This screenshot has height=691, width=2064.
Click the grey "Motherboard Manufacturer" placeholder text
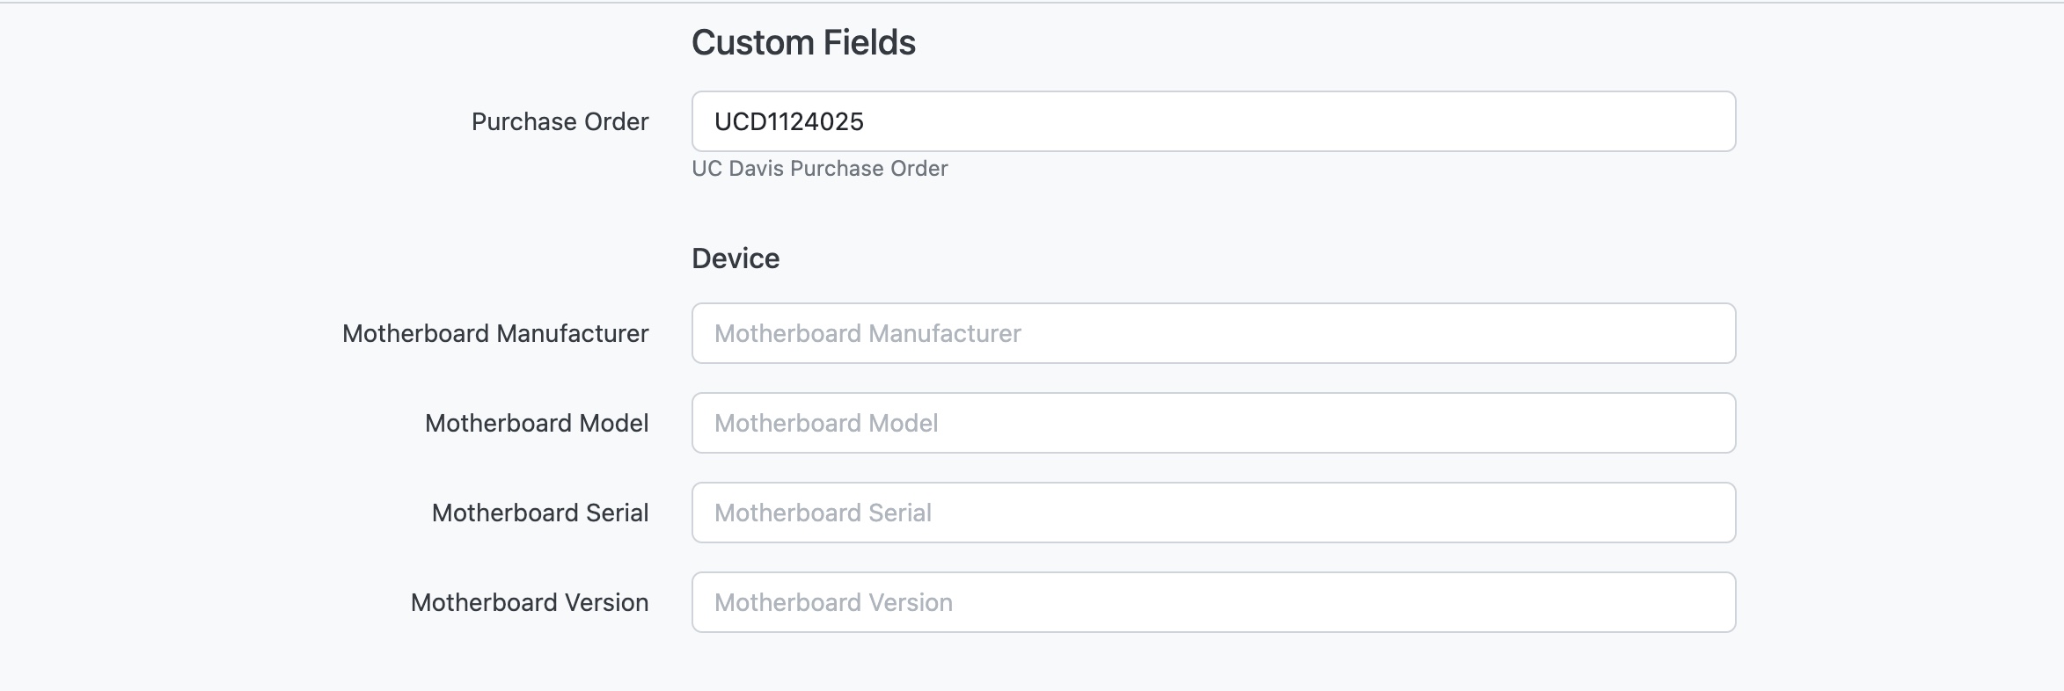[867, 333]
